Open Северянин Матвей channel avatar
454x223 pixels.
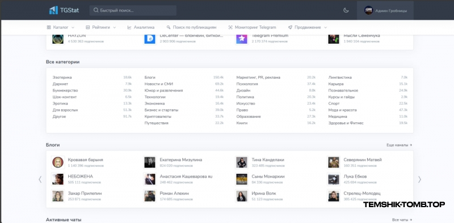(x=334, y=162)
